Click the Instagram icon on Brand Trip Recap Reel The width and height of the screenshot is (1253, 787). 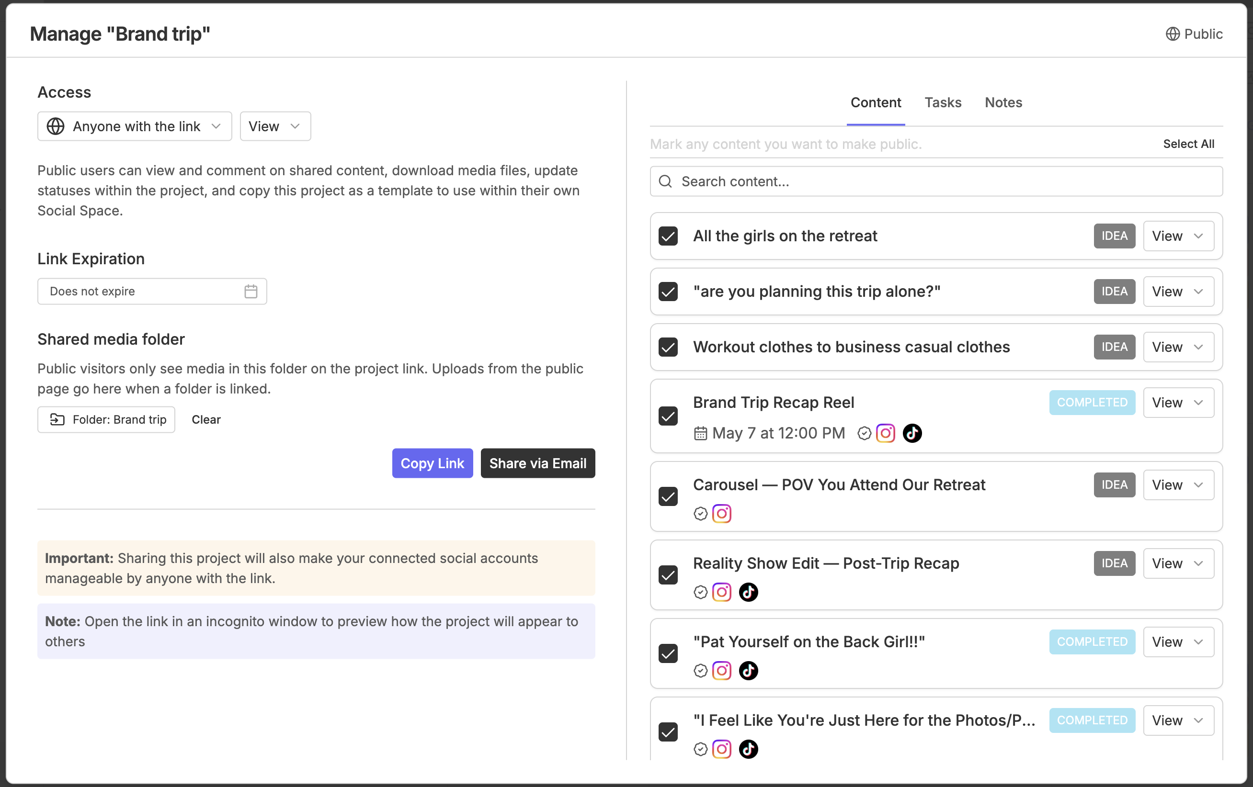886,433
